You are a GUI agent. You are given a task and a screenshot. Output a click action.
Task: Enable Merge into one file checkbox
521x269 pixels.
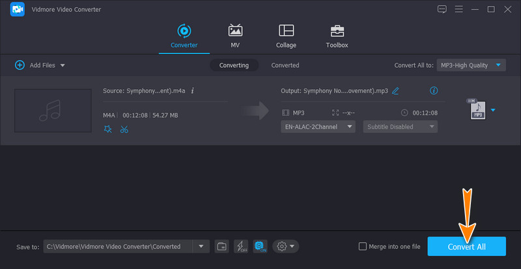(363, 246)
